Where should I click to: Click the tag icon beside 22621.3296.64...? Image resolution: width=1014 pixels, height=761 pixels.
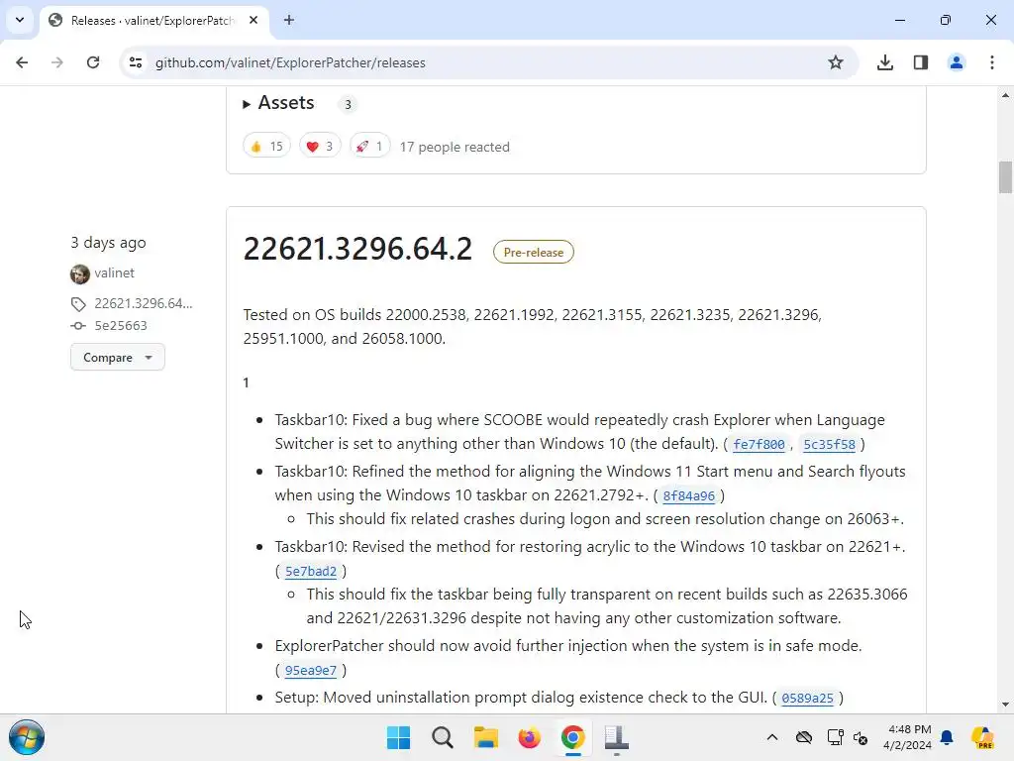point(78,304)
